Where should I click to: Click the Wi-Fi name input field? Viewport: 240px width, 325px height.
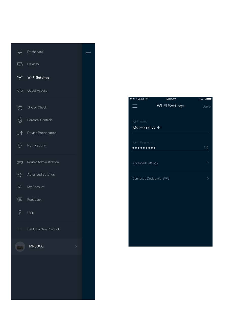pyautogui.click(x=170, y=128)
